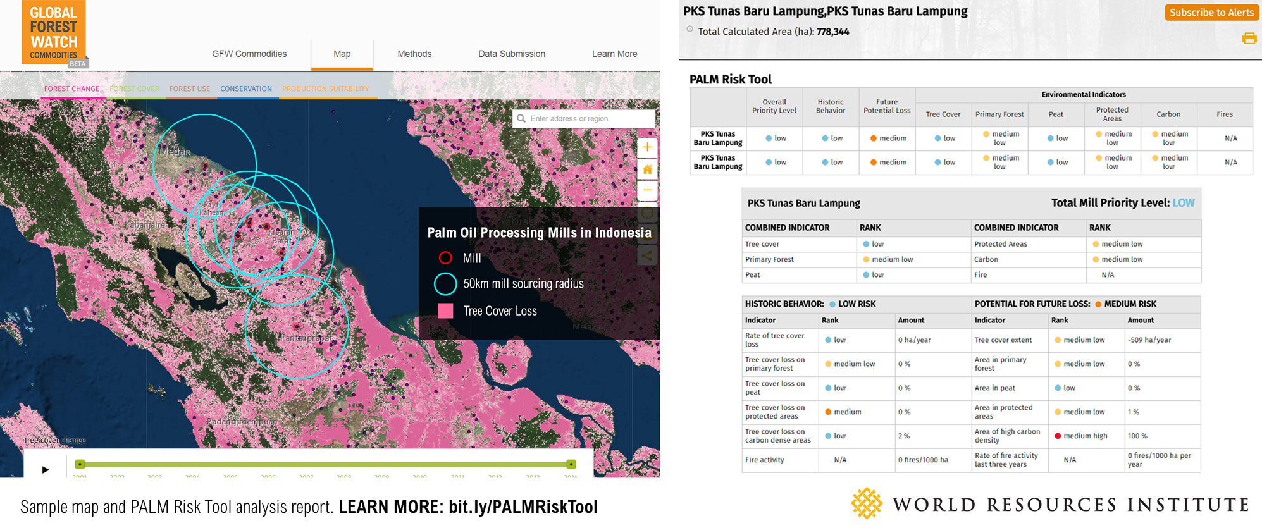Switch to the FOREST CHANGE layer tab
The image size is (1262, 528).
[71, 89]
